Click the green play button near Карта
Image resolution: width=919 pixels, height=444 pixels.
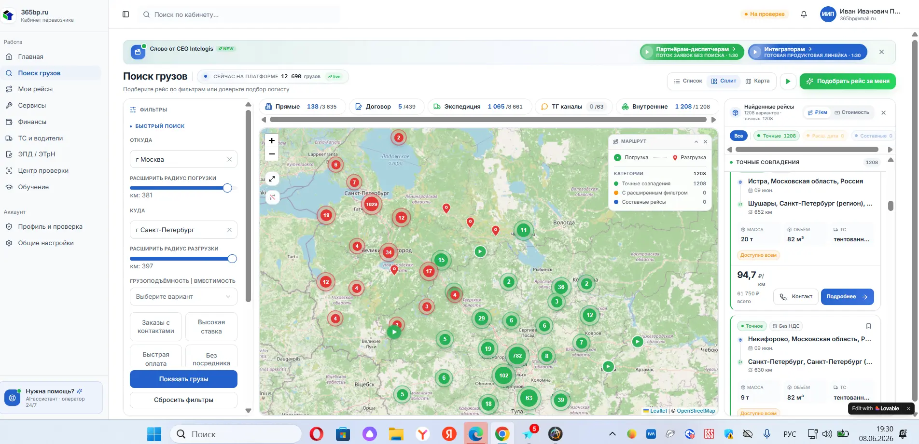pos(788,82)
